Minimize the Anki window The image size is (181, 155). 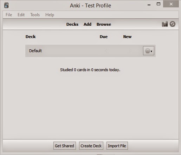pos(149,5)
